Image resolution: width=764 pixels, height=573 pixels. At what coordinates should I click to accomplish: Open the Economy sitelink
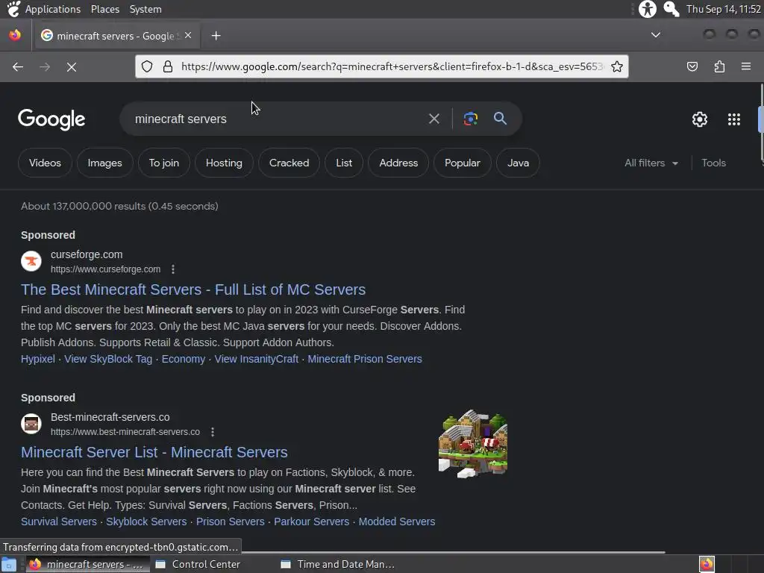pyautogui.click(x=184, y=359)
